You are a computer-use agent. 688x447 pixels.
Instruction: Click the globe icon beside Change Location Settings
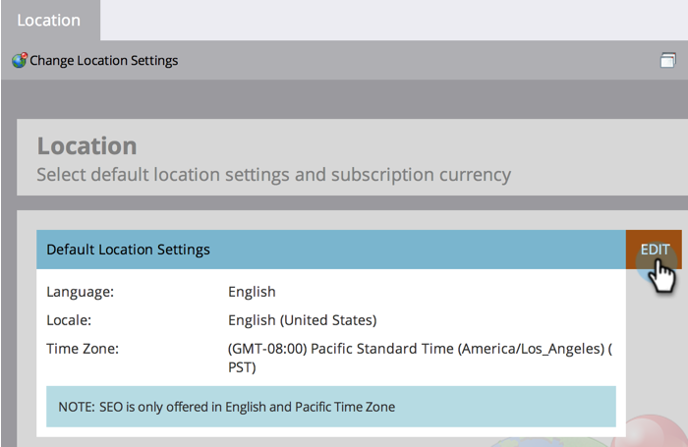coord(20,60)
